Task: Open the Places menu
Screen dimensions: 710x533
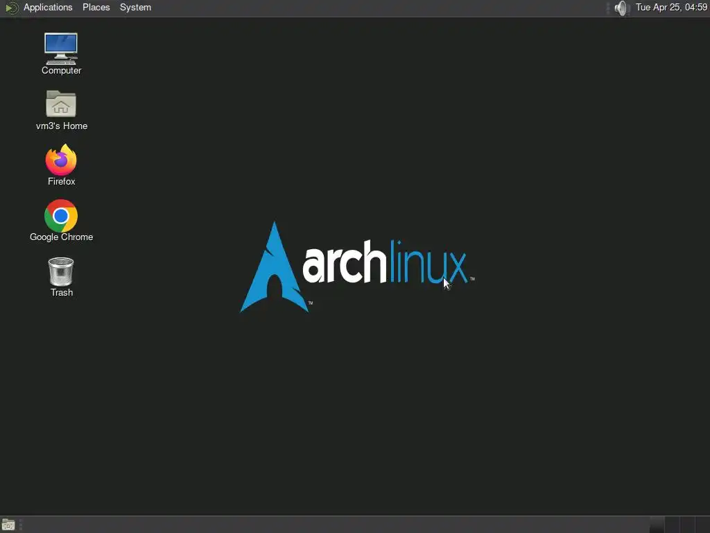Action: tap(96, 8)
